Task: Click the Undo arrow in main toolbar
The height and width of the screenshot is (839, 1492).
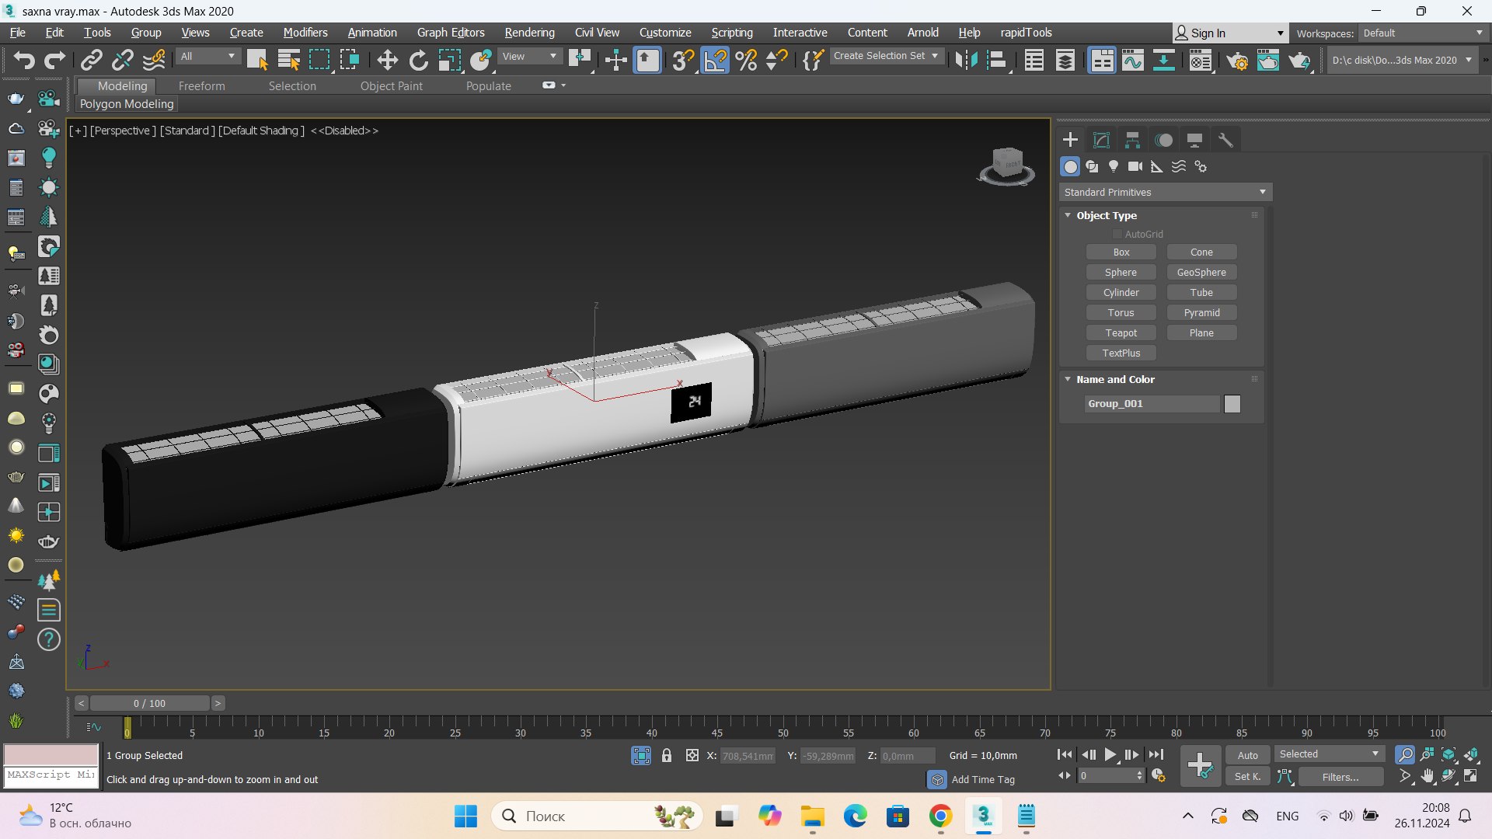Action: click(x=23, y=60)
